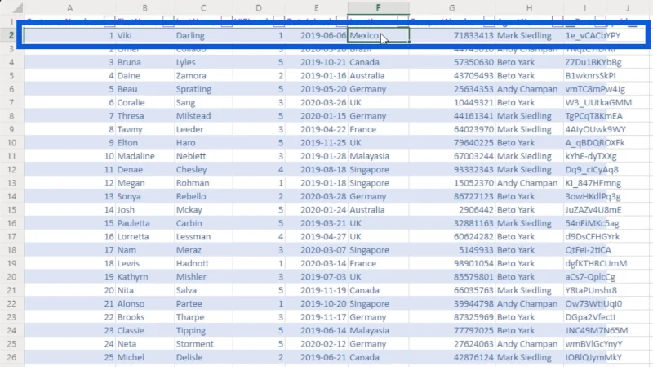Select the first name cell Pauletta

(x=145, y=223)
